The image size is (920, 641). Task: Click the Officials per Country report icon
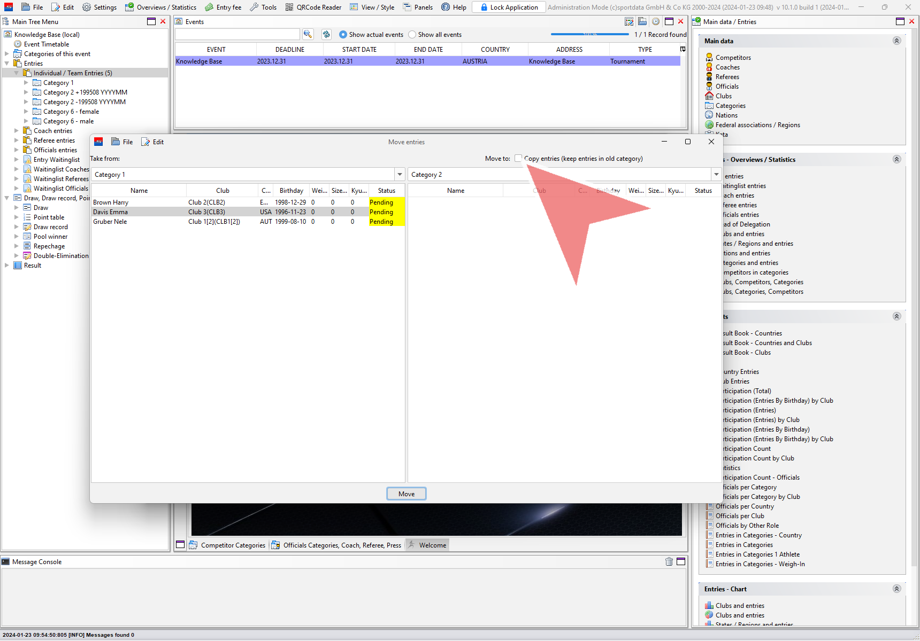[709, 506]
